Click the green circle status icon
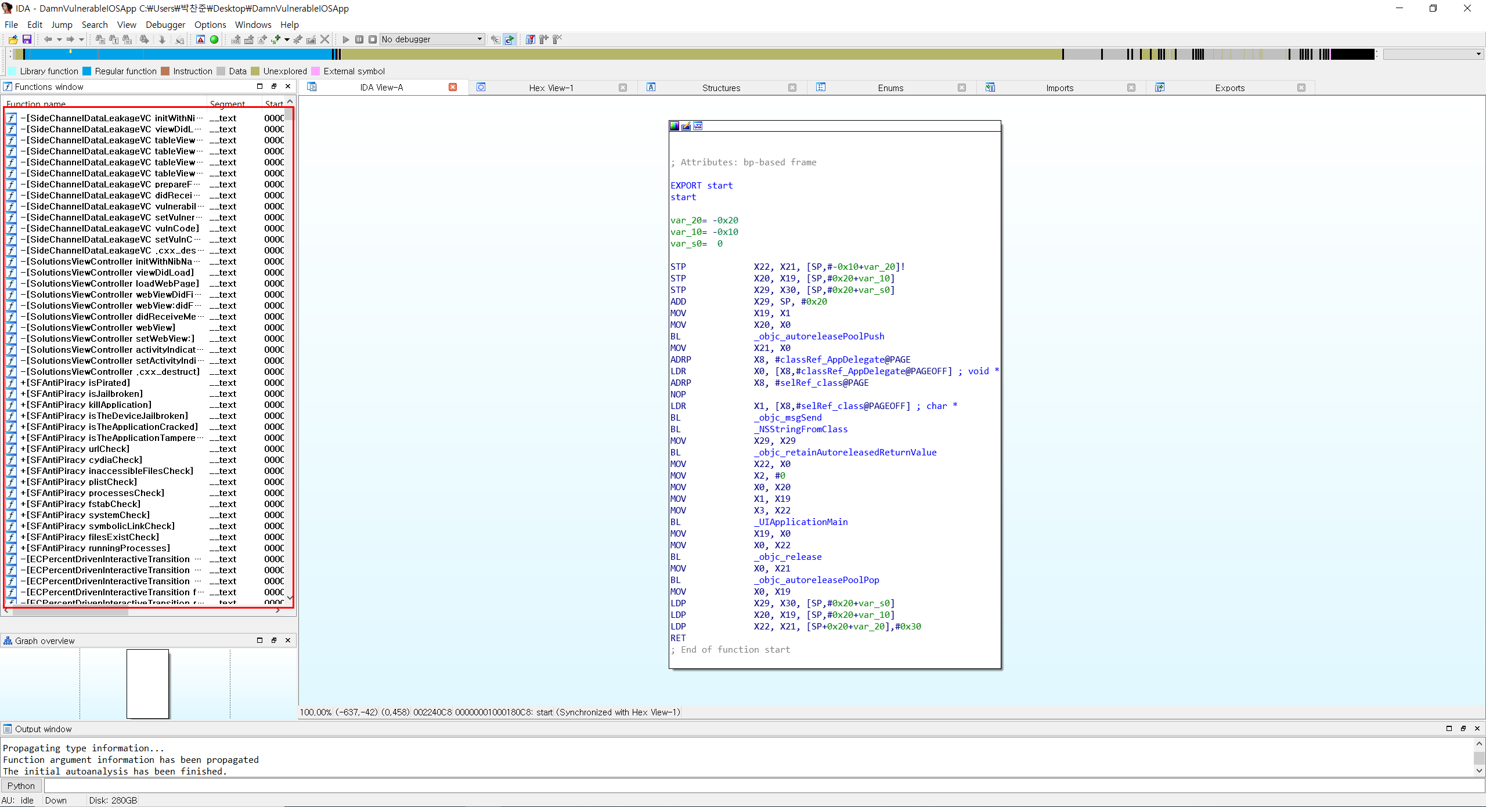This screenshot has height=807, width=1486. click(214, 39)
